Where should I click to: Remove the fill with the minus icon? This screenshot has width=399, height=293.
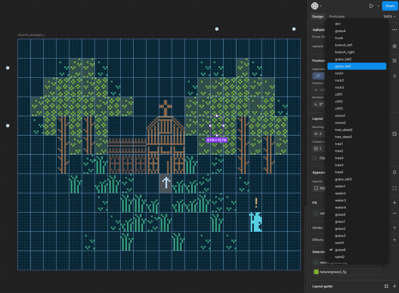point(394,213)
